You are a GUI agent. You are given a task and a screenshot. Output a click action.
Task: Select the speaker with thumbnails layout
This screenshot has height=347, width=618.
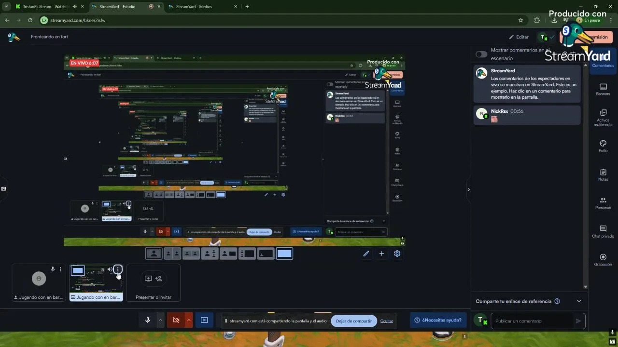pos(210,254)
